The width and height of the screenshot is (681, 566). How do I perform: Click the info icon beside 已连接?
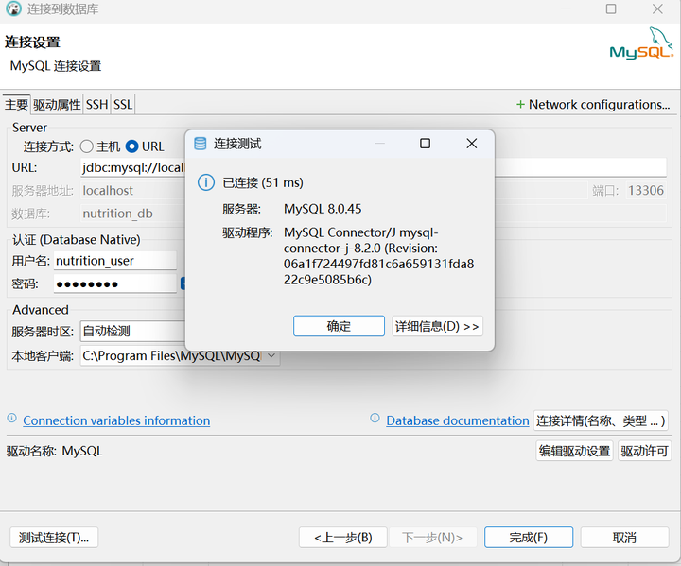tap(206, 182)
